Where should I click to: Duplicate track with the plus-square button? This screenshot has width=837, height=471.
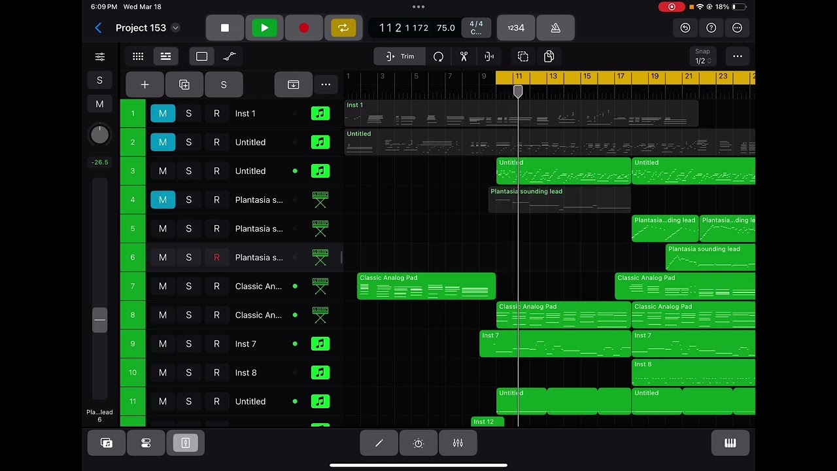click(184, 84)
